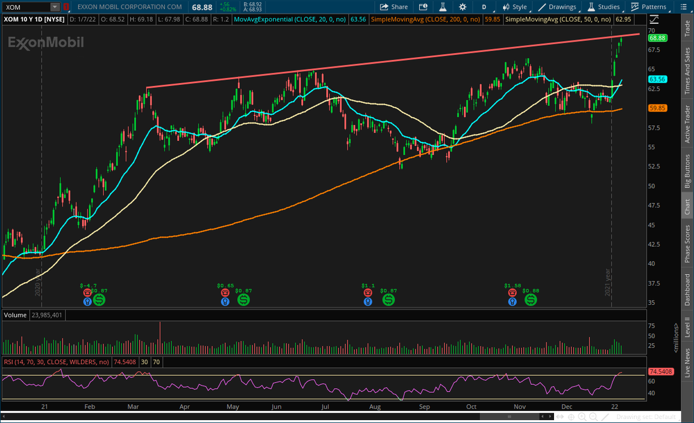Expand the XOM symbol dropdown arrow

tap(55, 7)
